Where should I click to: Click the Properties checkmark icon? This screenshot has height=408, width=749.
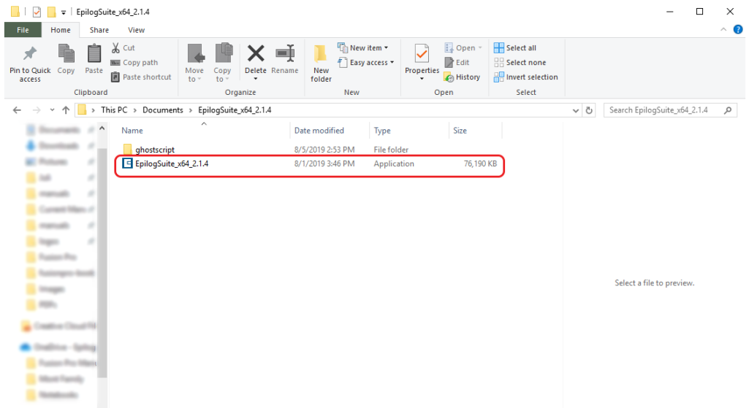tap(422, 53)
